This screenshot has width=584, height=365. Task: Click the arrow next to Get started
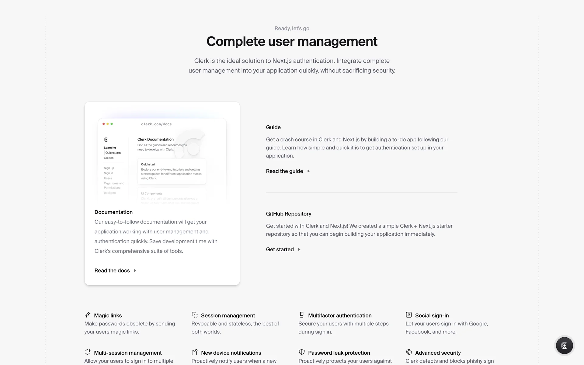pos(299,249)
